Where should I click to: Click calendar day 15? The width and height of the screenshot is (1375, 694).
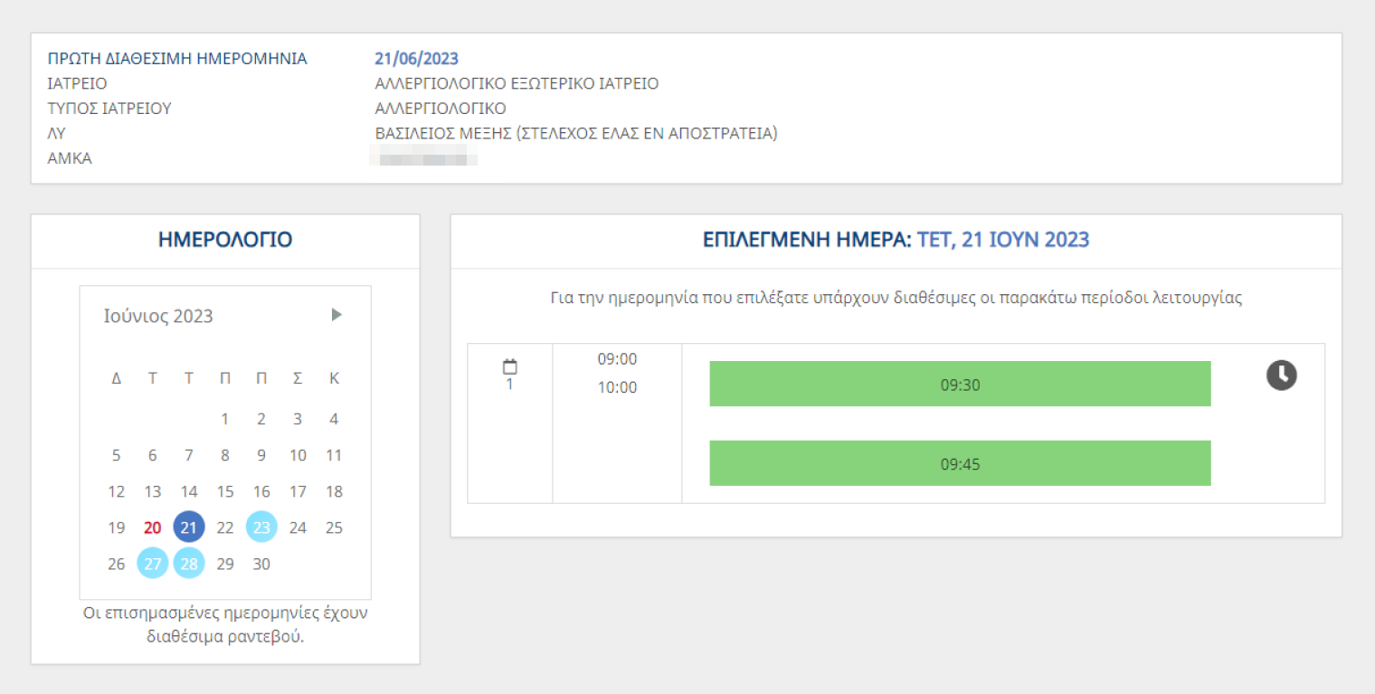tap(225, 491)
